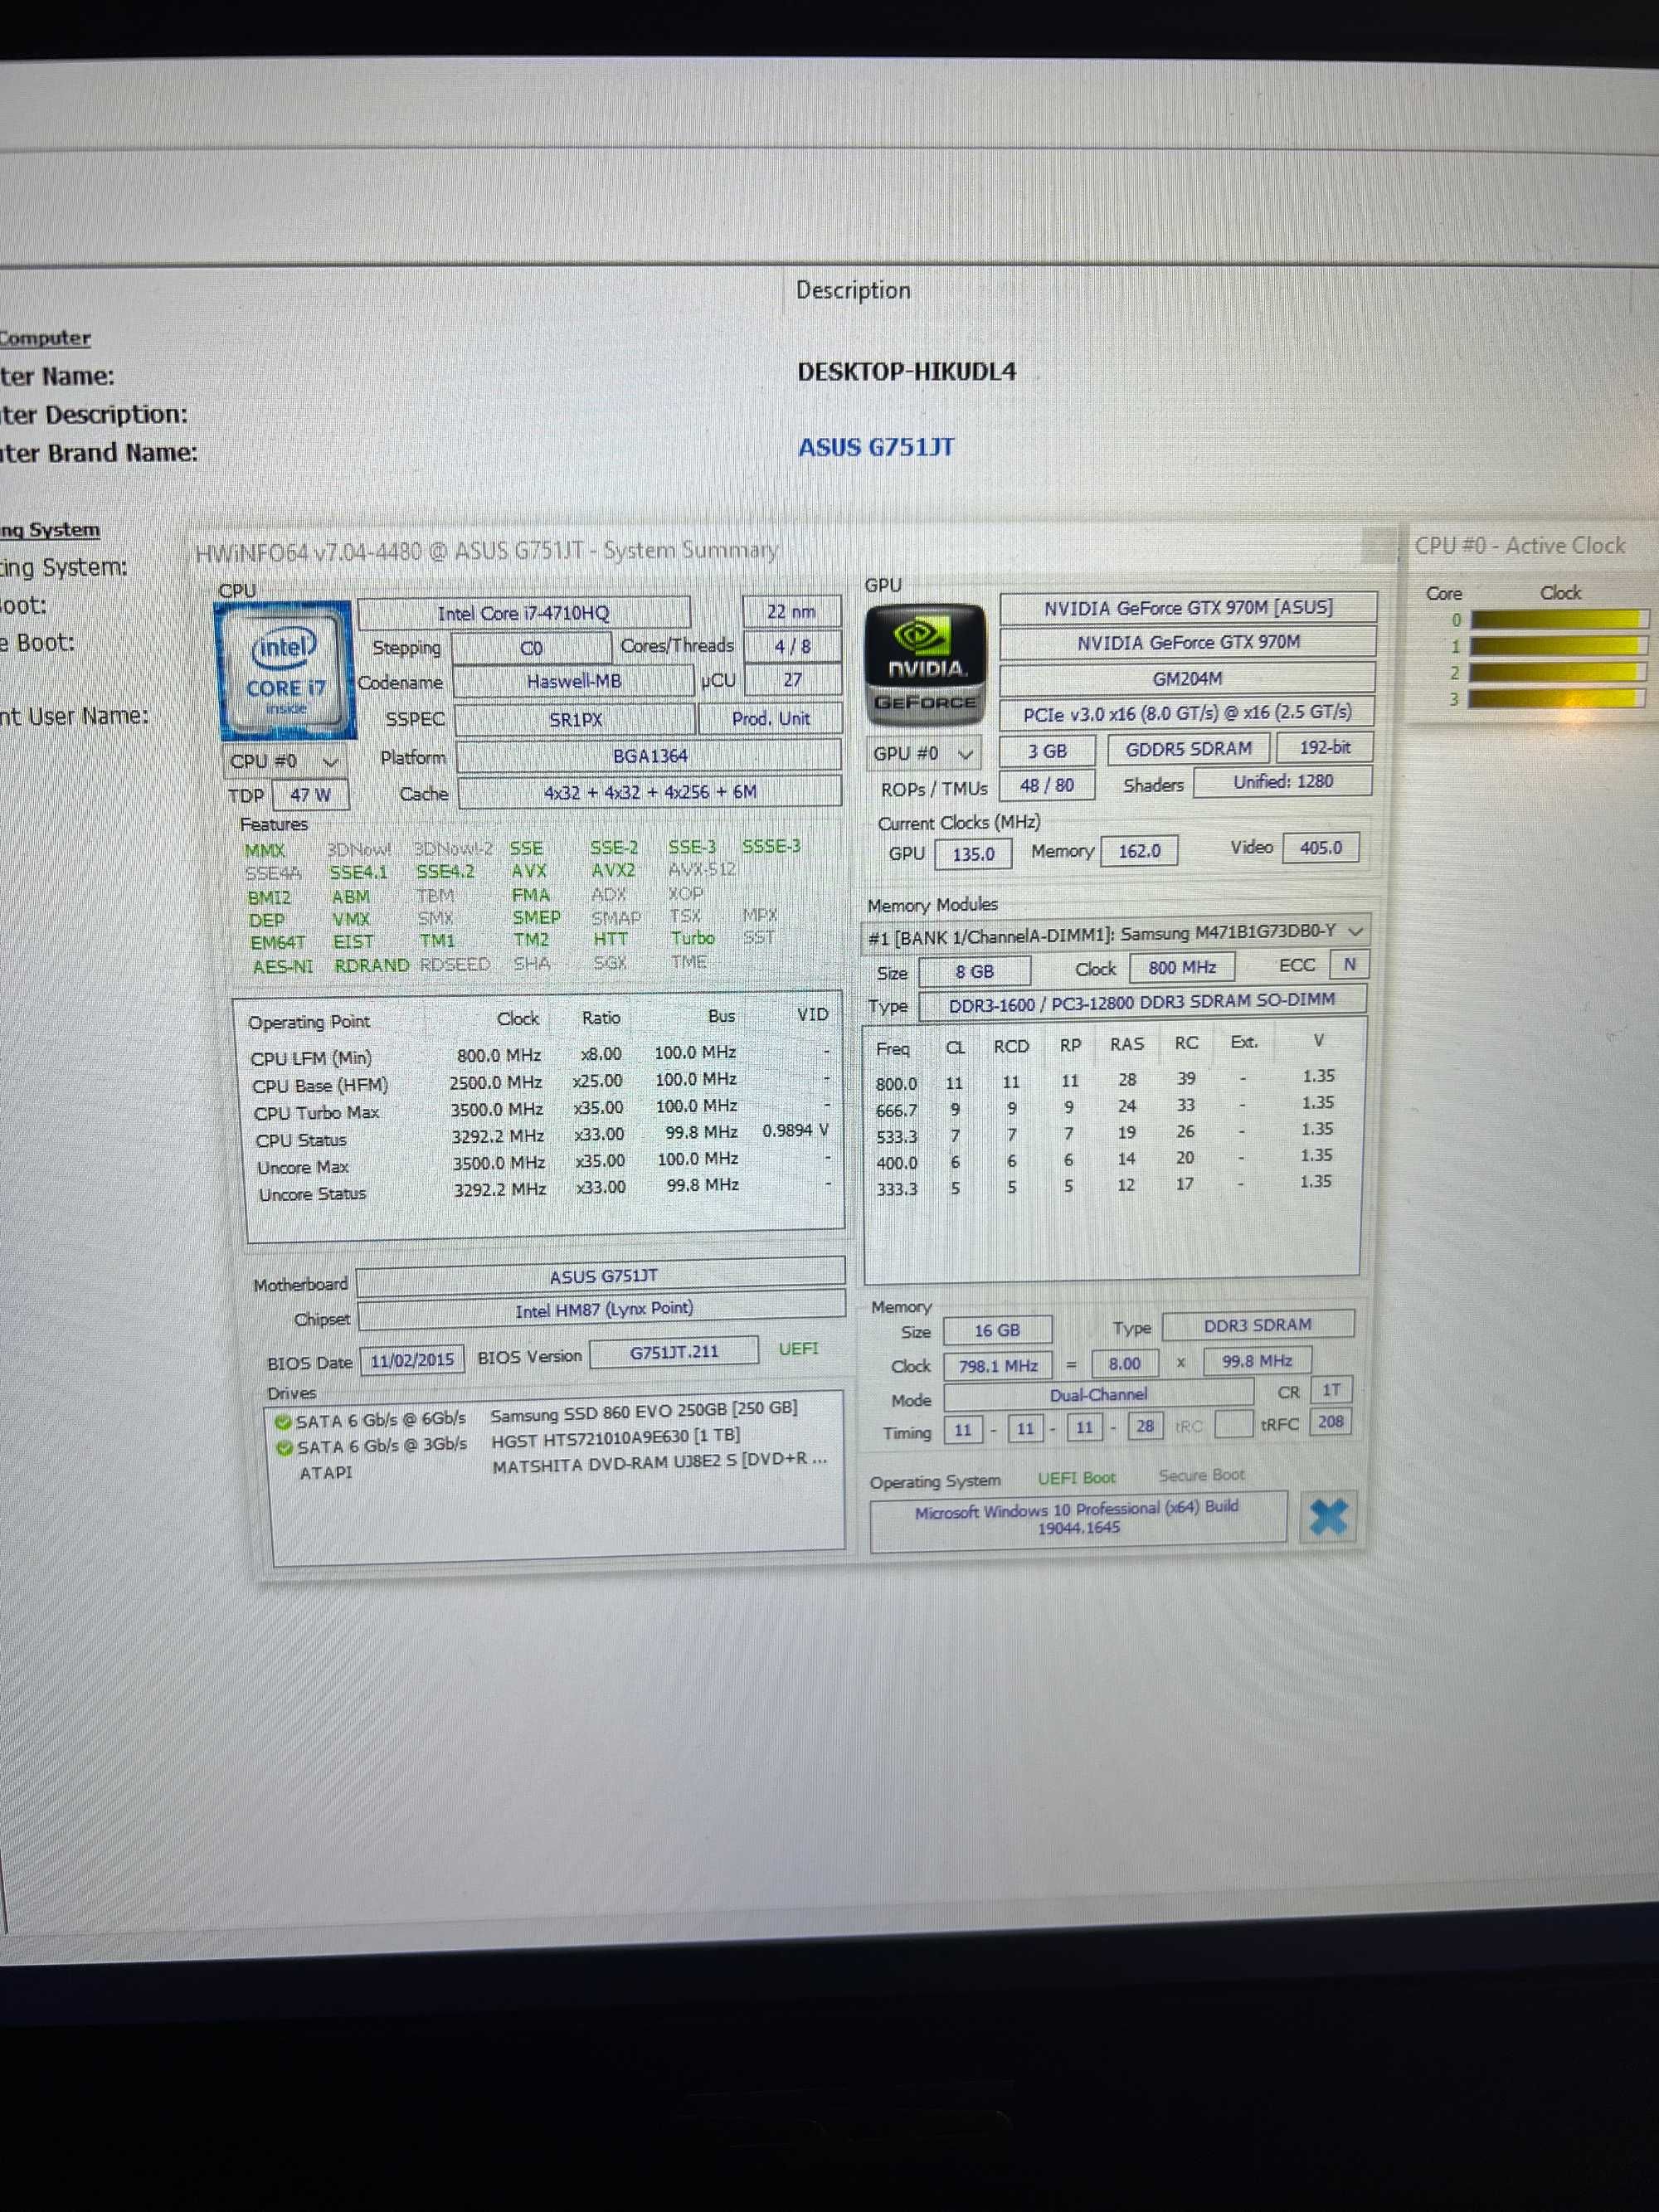Click the cache 4x32 + 4x32 + 4x256 + 6M field
The height and width of the screenshot is (2212, 1659).
650,792
